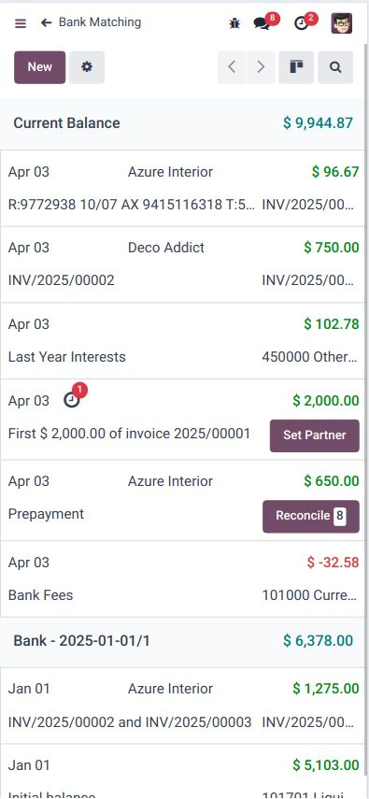Click the New button
This screenshot has height=799, width=369.
(40, 67)
